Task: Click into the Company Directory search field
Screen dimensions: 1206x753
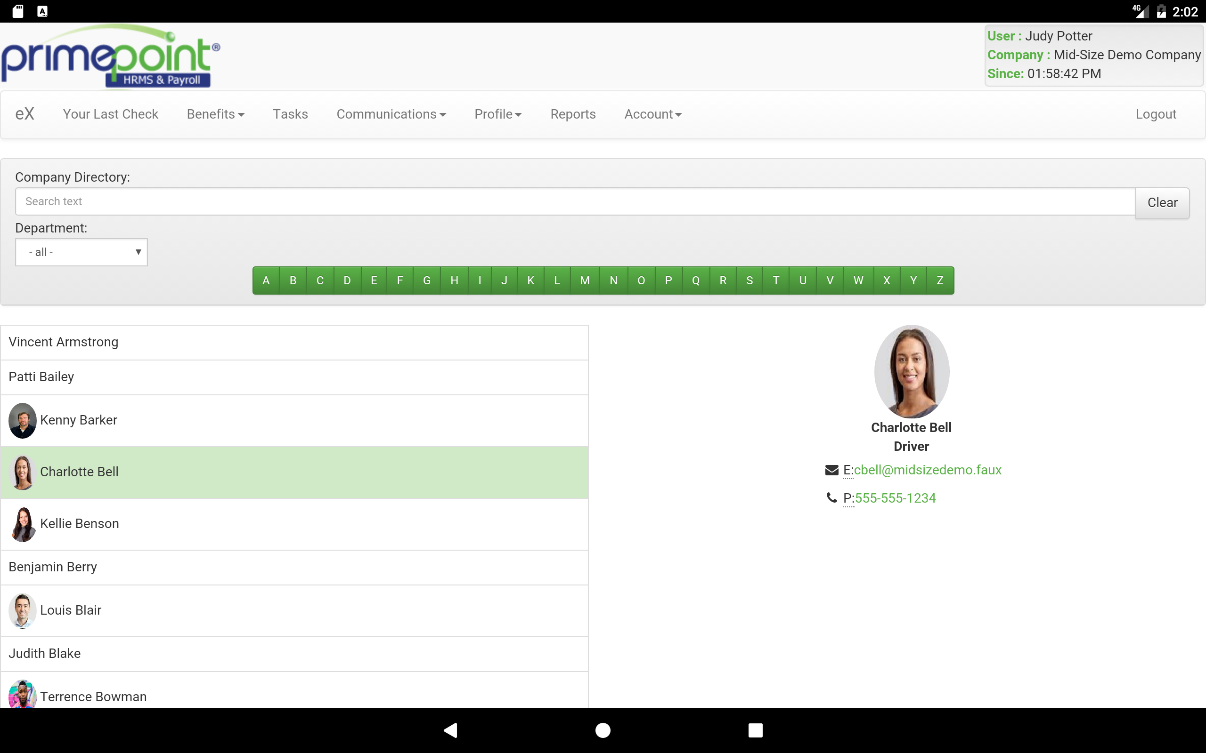Action: pos(575,201)
